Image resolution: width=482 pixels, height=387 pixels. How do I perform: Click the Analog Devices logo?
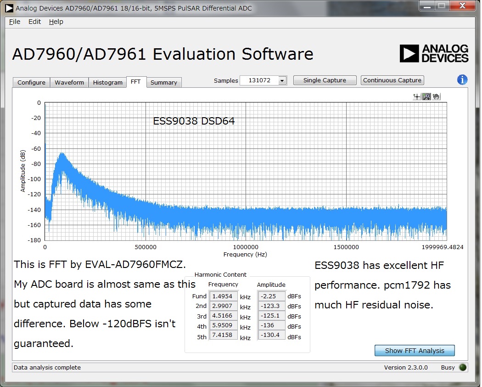(434, 54)
